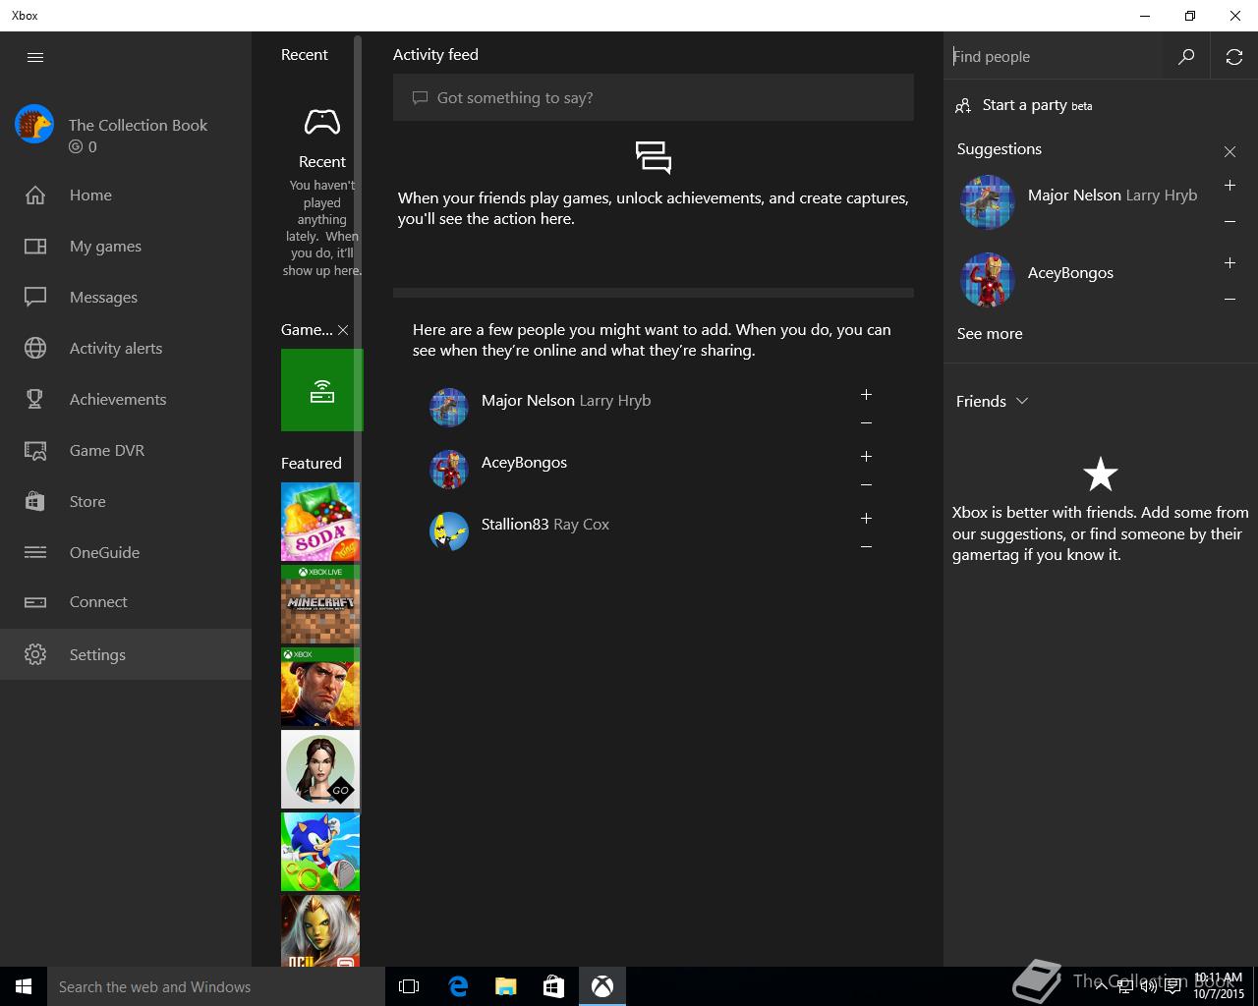Dismiss Major Nelson in right panel
This screenshot has width=1258, height=1006.
[x=1229, y=222]
